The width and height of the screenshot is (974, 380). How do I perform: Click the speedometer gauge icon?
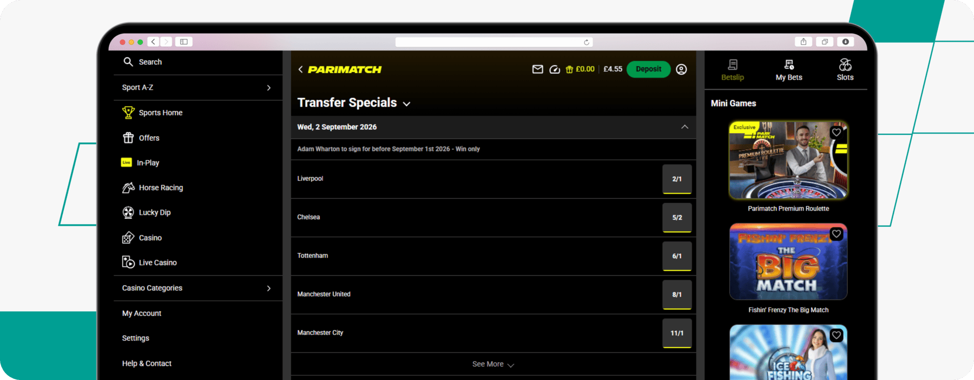pyautogui.click(x=555, y=69)
